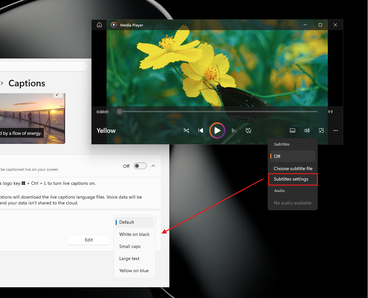This screenshot has height=298, width=368.
Task: Open subtitles and audio menu icon
Action: coord(293,131)
